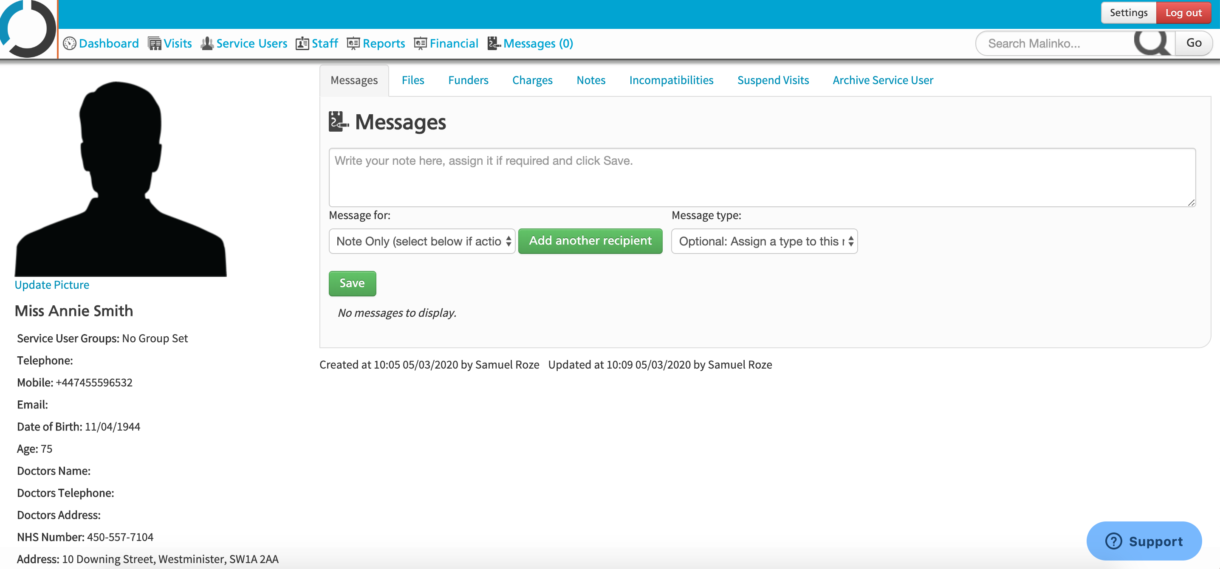Open the Message for recipient dropdown
The image size is (1220, 569).
tap(421, 241)
